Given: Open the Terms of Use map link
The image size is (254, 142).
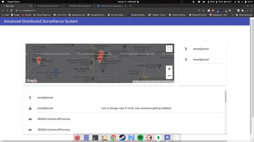Looking at the screenshot, I should (x=152, y=82).
